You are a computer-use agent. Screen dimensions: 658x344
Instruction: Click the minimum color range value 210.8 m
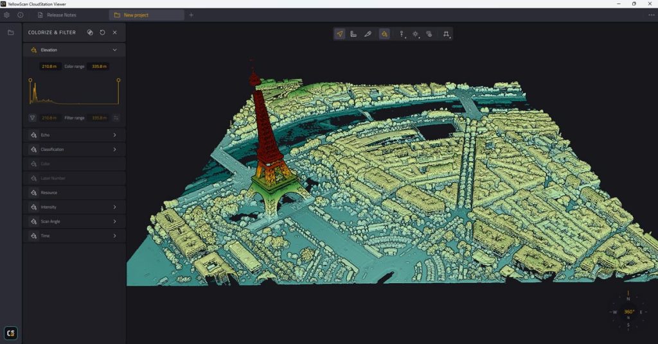50,66
